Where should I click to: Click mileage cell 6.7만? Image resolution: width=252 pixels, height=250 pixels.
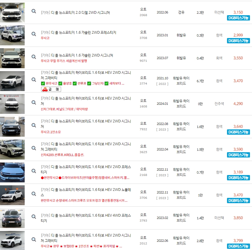(200, 81)
